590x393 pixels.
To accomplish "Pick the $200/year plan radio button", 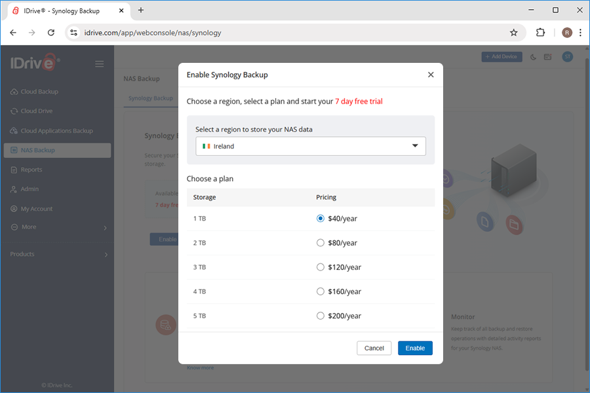I will [320, 316].
